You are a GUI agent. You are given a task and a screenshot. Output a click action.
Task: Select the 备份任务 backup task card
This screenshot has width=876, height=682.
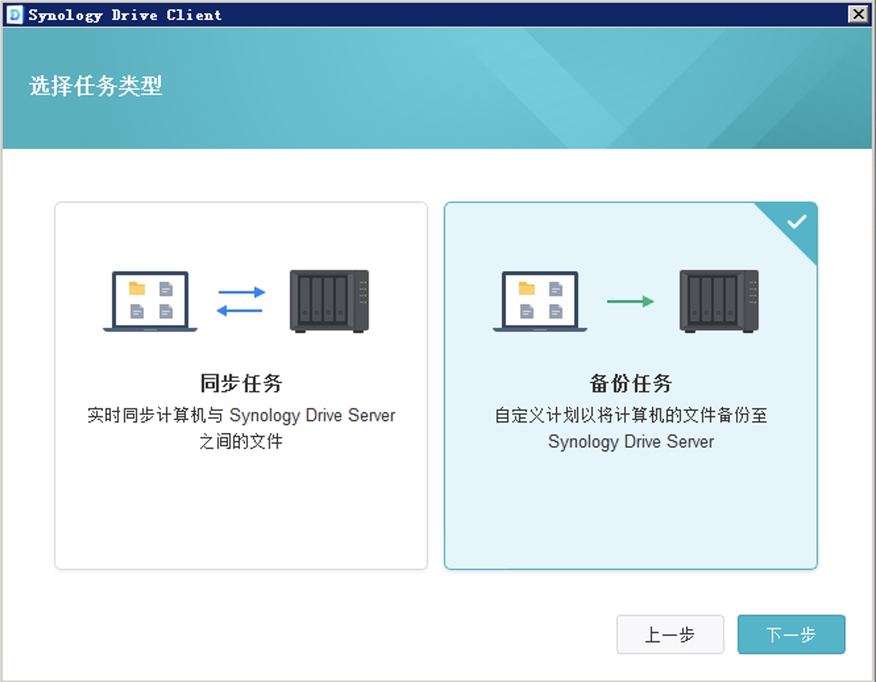click(631, 385)
